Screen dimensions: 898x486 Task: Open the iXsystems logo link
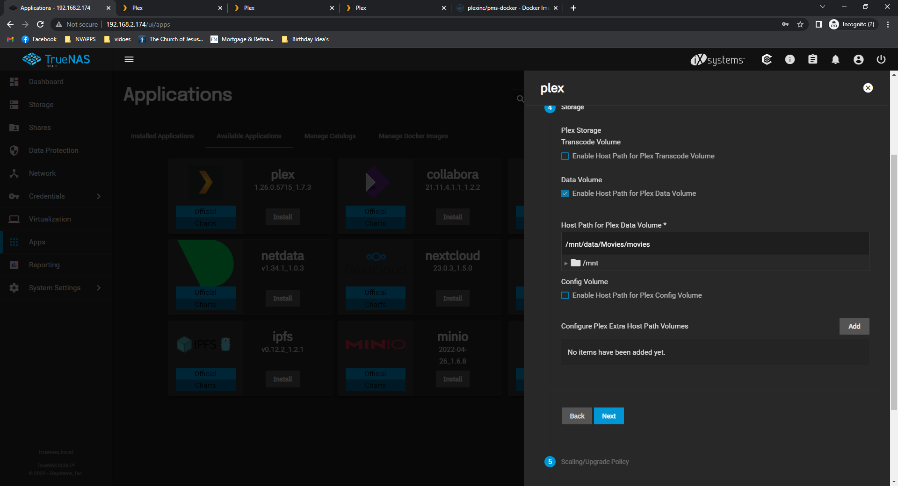coord(717,59)
